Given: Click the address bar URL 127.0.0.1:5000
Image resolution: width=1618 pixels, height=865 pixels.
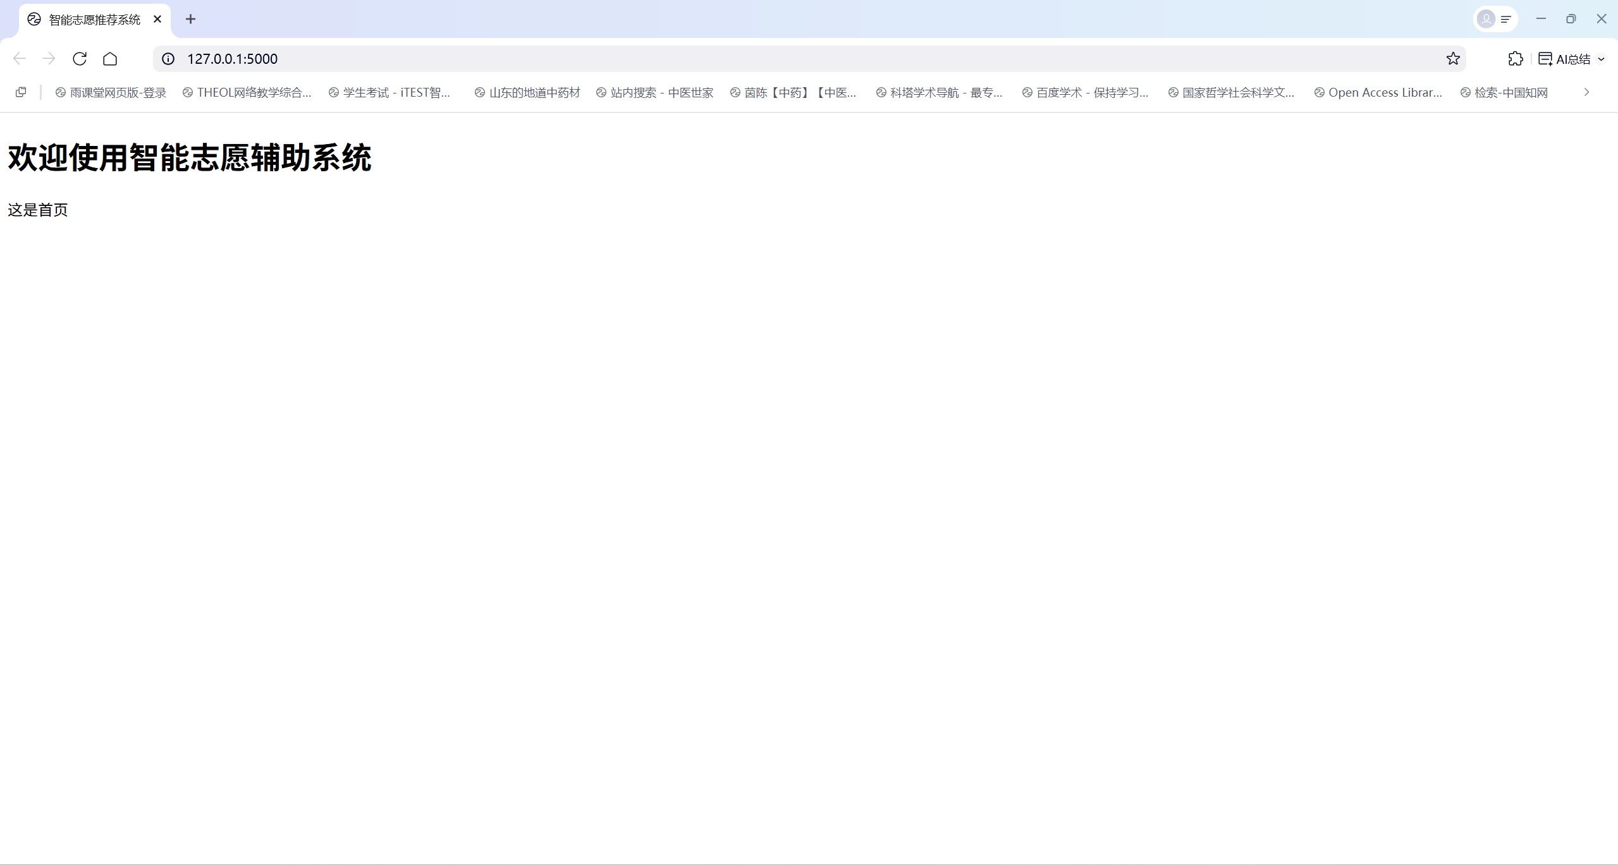Looking at the screenshot, I should (233, 59).
